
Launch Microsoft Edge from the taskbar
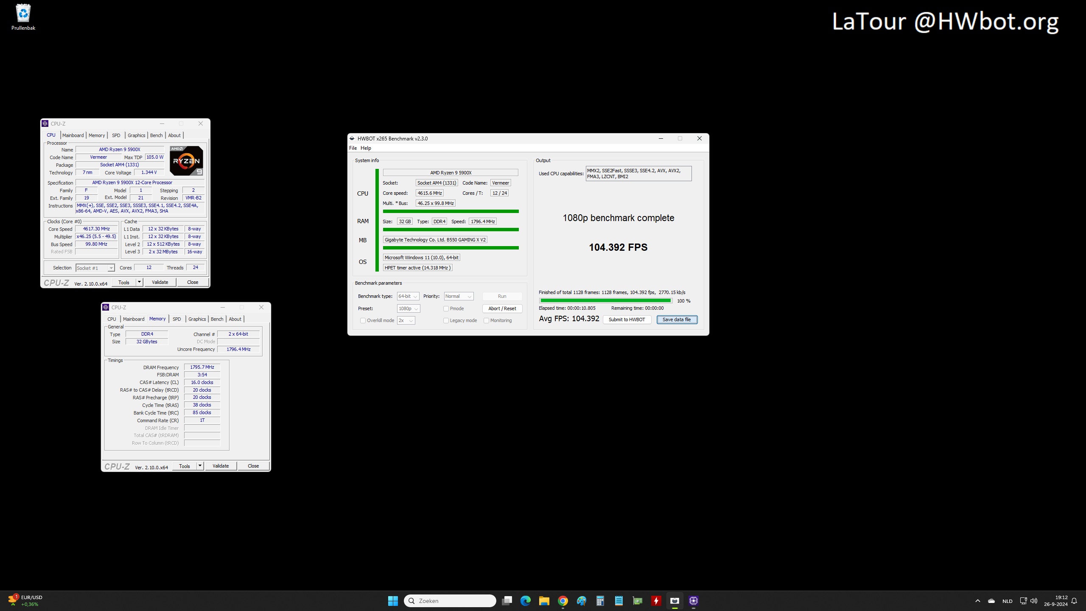pyautogui.click(x=526, y=601)
